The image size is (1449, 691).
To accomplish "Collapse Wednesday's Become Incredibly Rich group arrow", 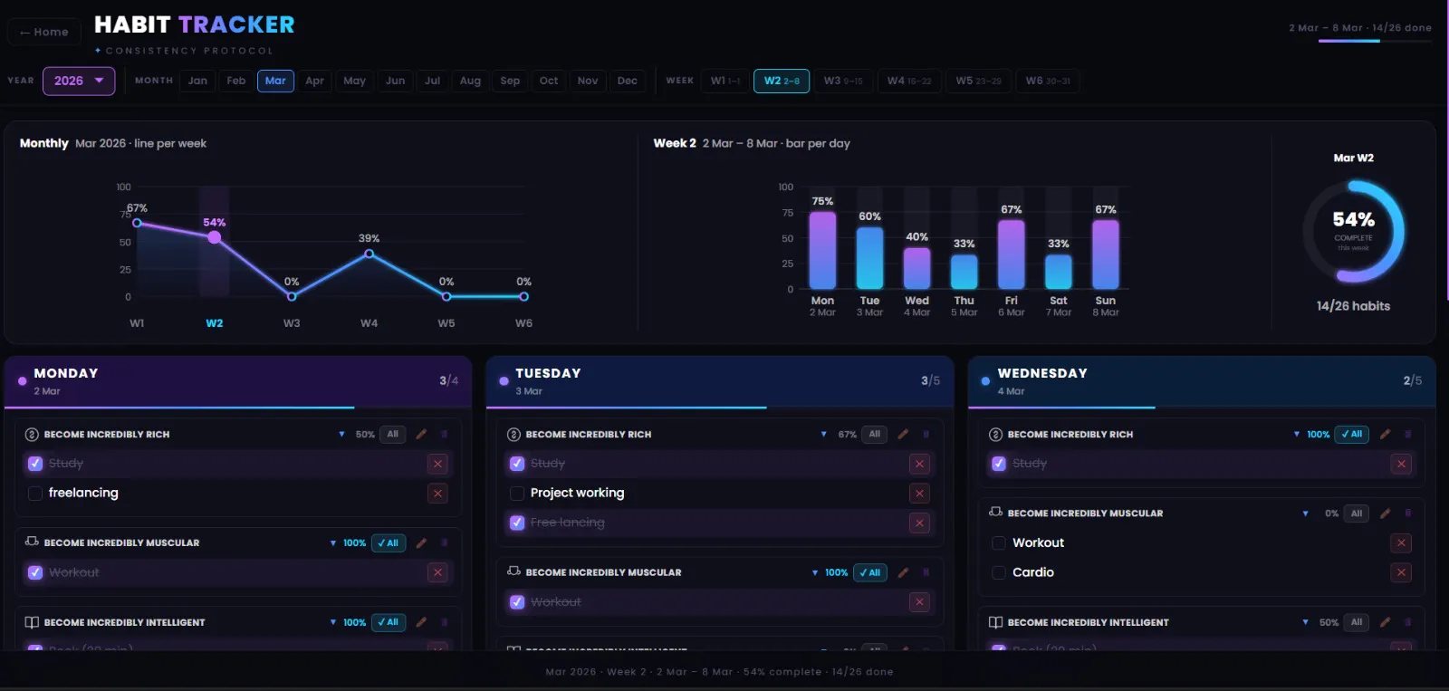I will 1296,435.
